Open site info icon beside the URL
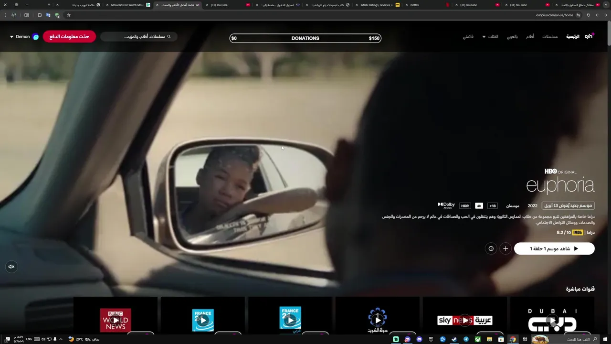The height and width of the screenshot is (344, 611). (x=578, y=15)
